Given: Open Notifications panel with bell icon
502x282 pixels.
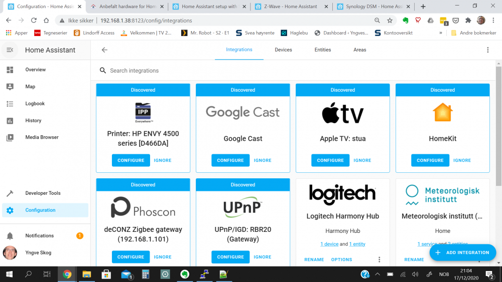Looking at the screenshot, I should (x=45, y=236).
